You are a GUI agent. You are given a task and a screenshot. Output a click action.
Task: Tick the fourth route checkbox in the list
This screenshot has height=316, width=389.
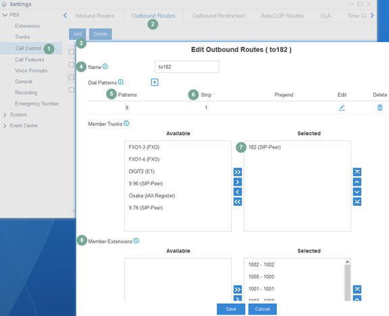coord(71,90)
